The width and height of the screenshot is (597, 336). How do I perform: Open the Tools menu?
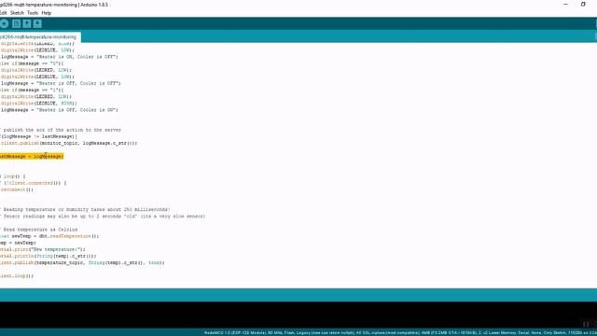(33, 13)
